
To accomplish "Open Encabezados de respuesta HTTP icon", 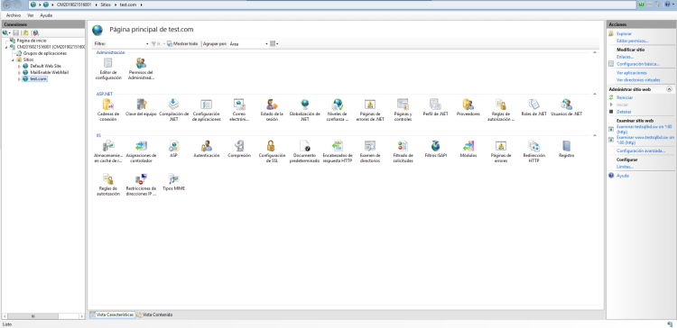I will pos(338,151).
